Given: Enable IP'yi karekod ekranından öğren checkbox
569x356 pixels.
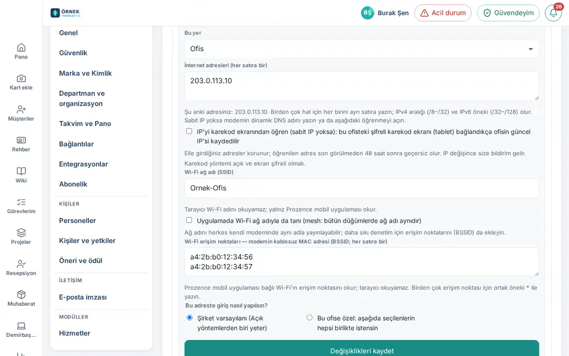Looking at the screenshot, I should 189,131.
